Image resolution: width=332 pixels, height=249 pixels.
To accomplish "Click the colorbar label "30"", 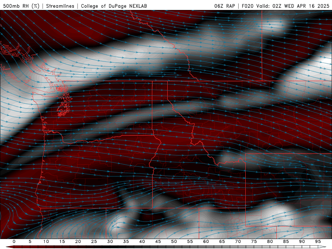I will (x=110, y=242).
